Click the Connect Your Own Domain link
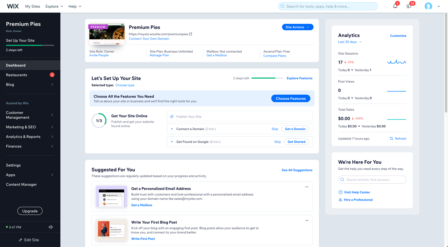 tap(149, 38)
